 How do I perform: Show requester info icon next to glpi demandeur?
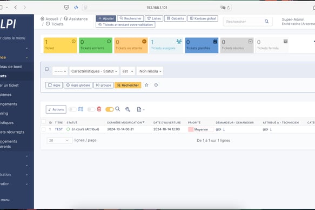224,129
